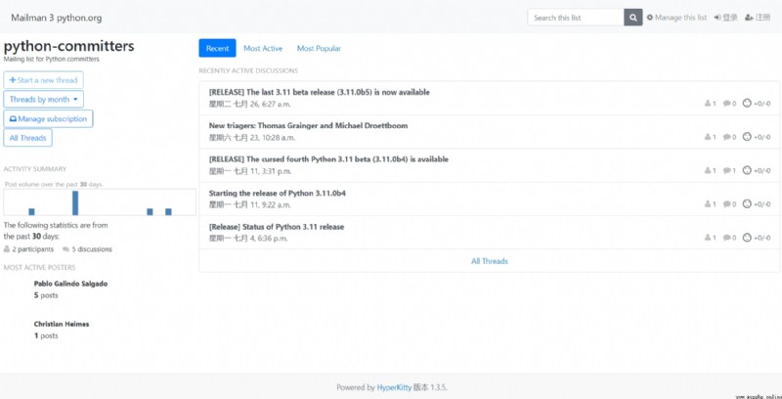Image resolution: width=782 pixels, height=399 pixels.
Task: Click the tallest bar in the post volume chart
Action: pos(75,203)
